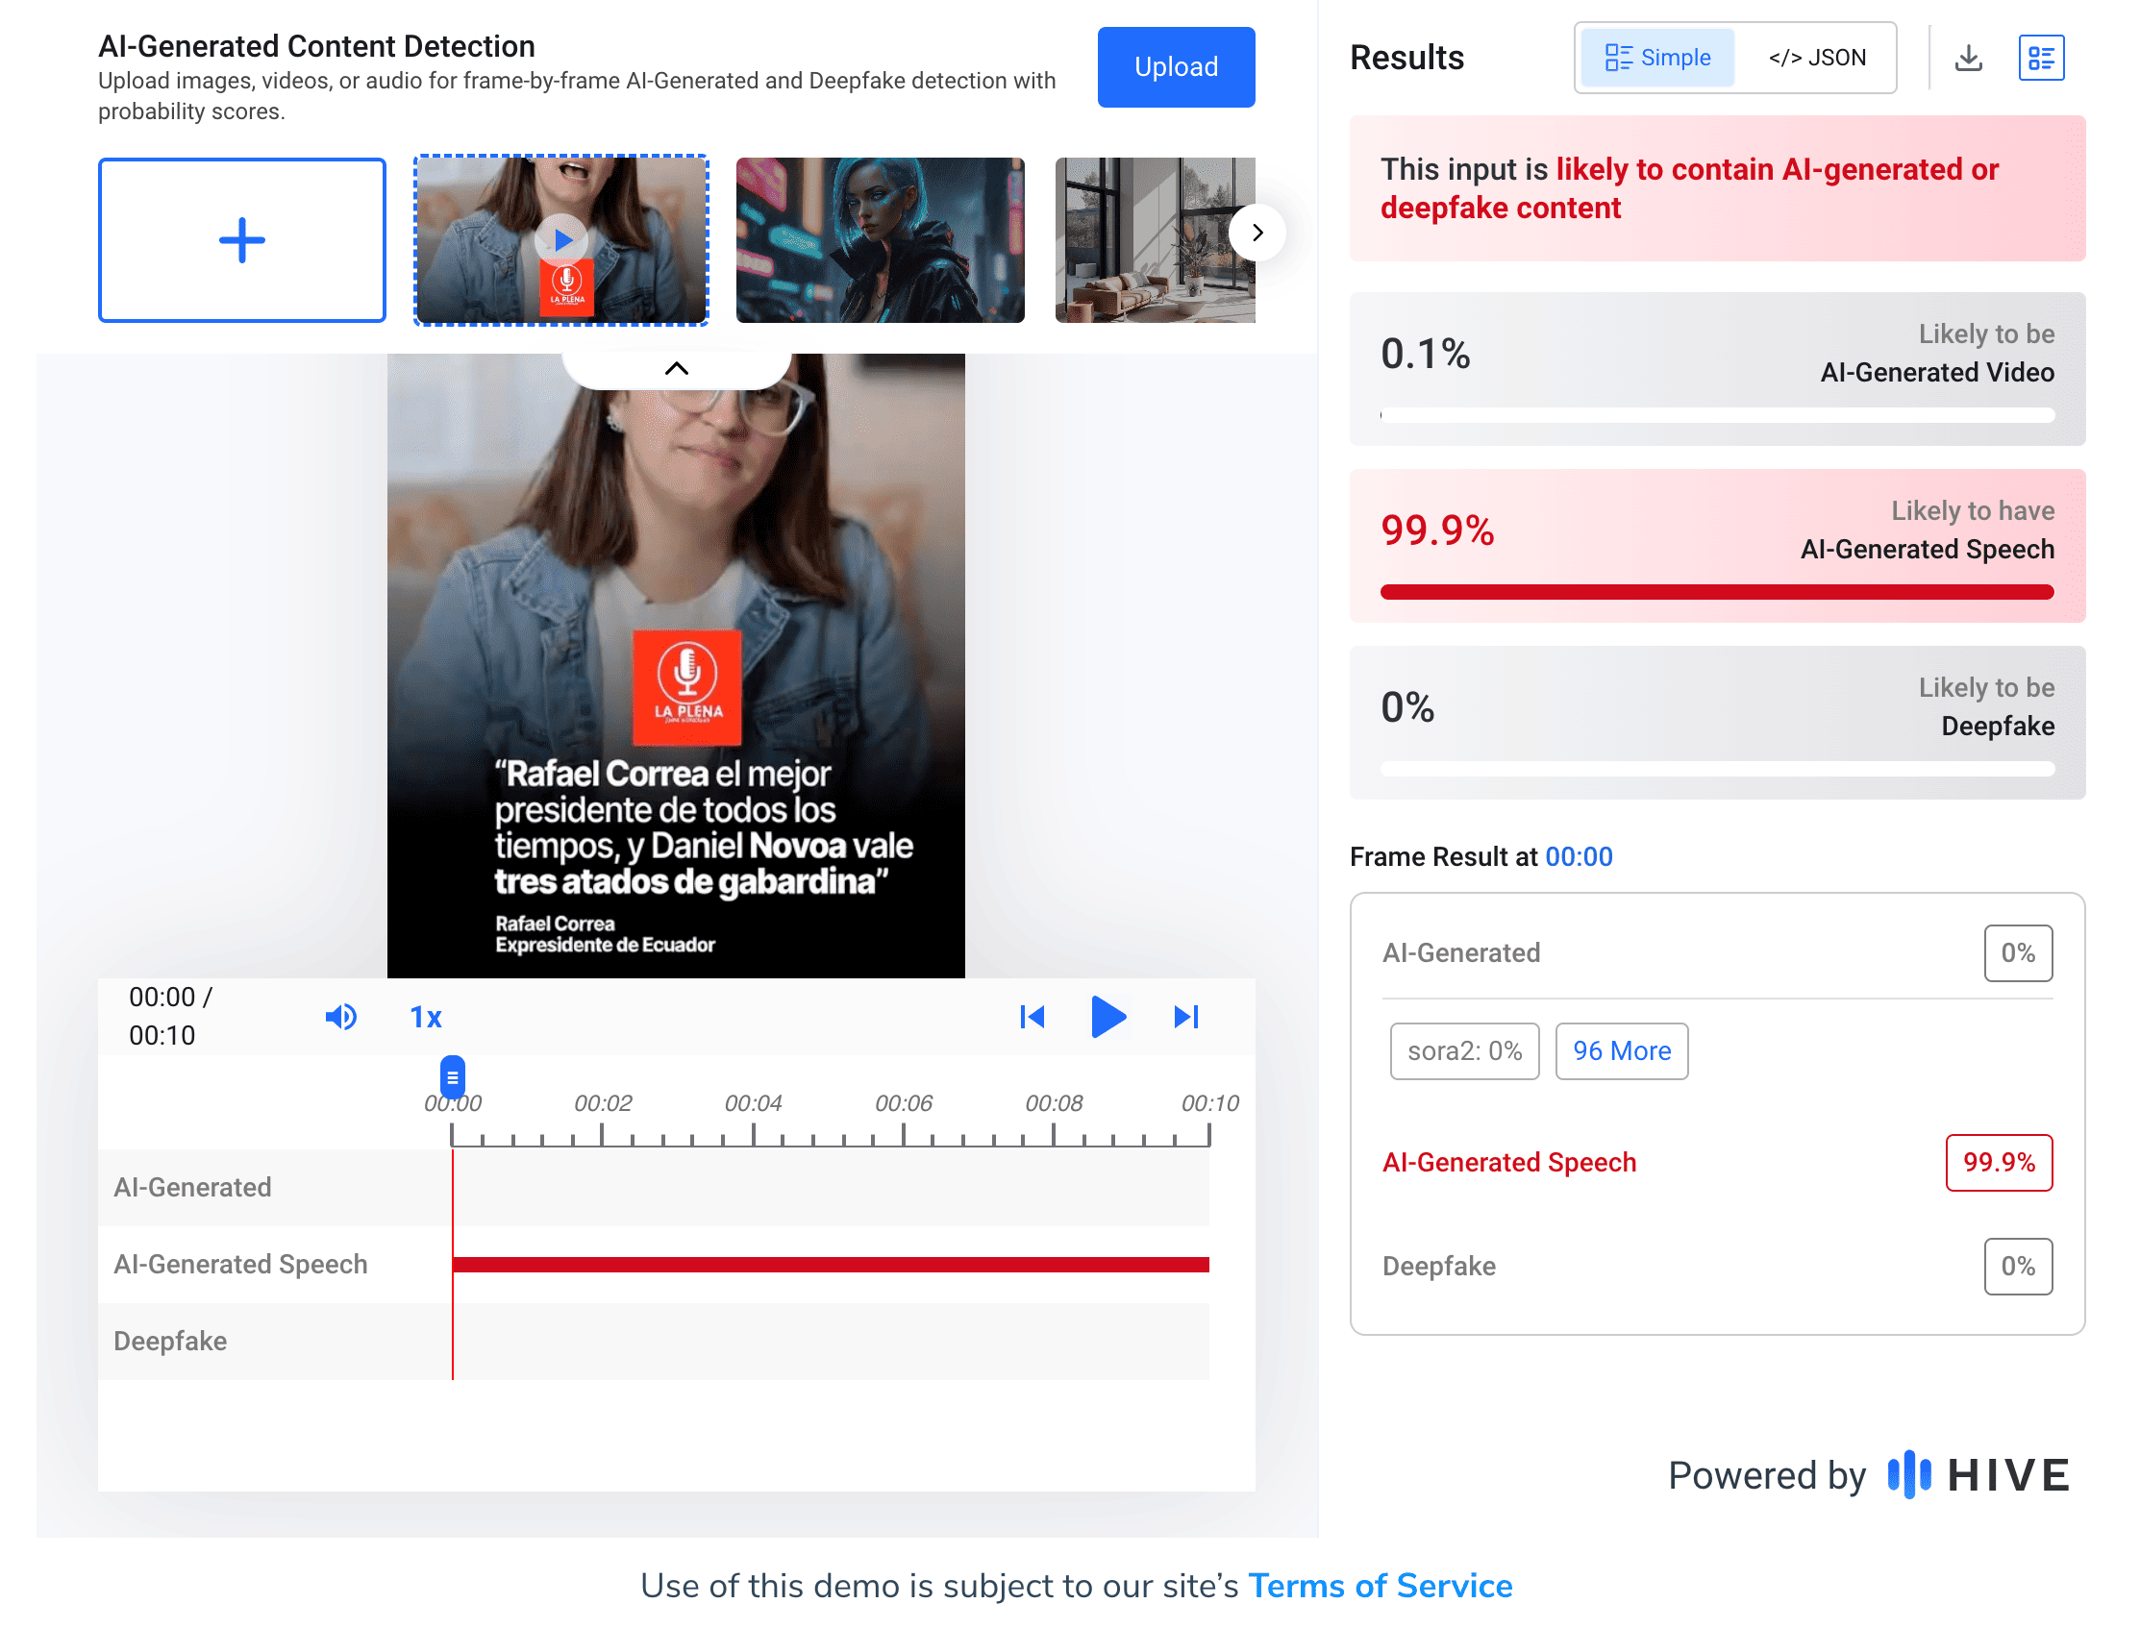Skip to next frame icon
Screen dimensions: 2140x1628
coord(1186,1017)
